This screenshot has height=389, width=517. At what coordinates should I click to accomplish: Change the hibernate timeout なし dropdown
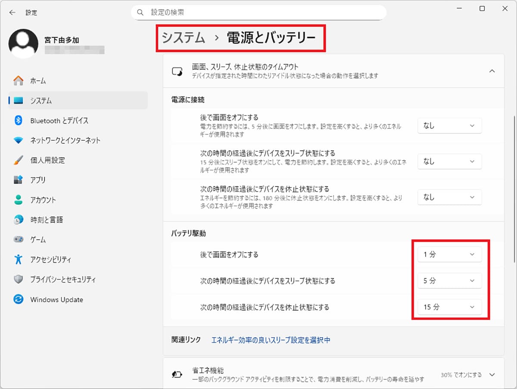(x=449, y=197)
